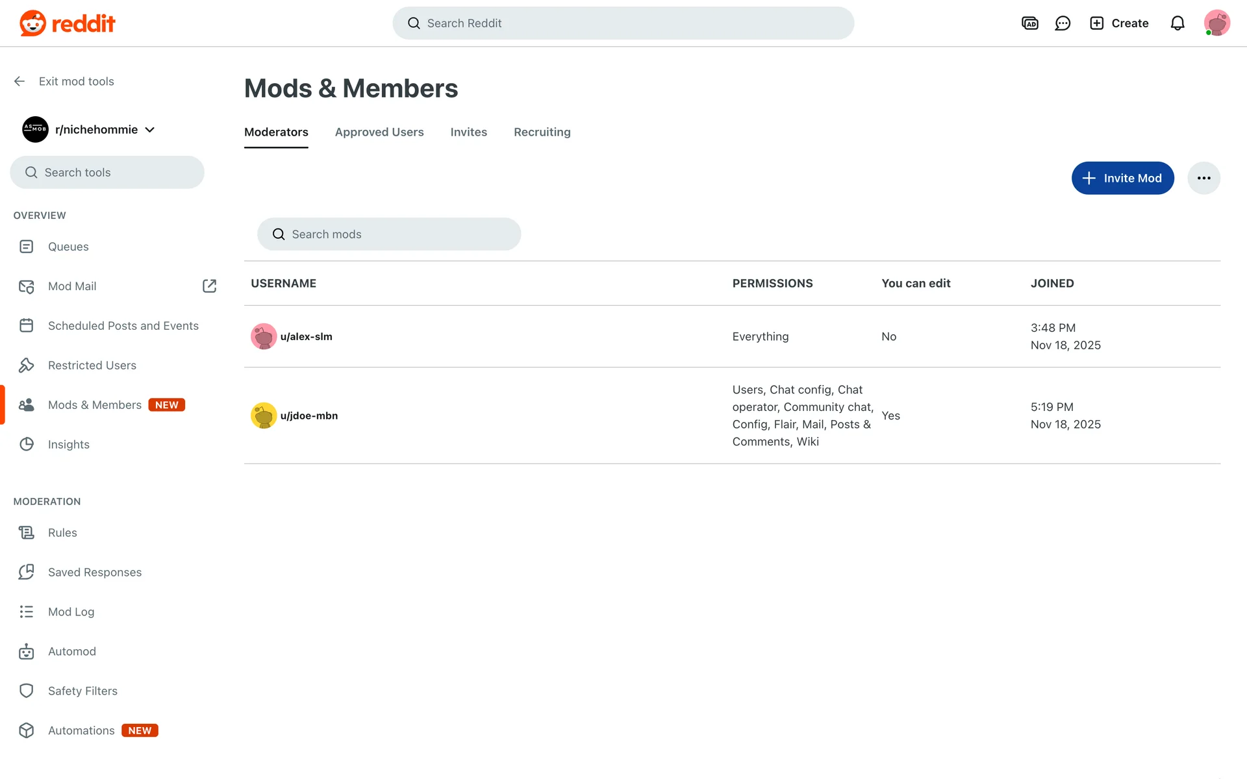Open u/jdoe-mbn moderator profile link

(x=309, y=416)
